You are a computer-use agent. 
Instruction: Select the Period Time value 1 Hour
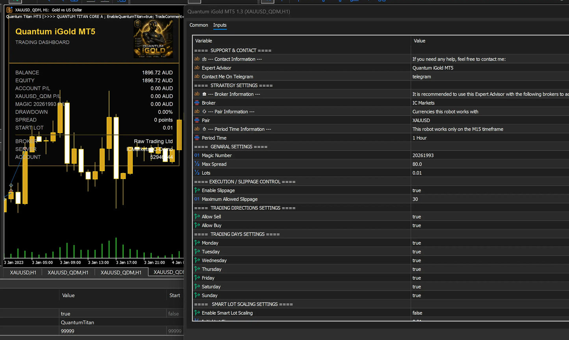point(419,138)
